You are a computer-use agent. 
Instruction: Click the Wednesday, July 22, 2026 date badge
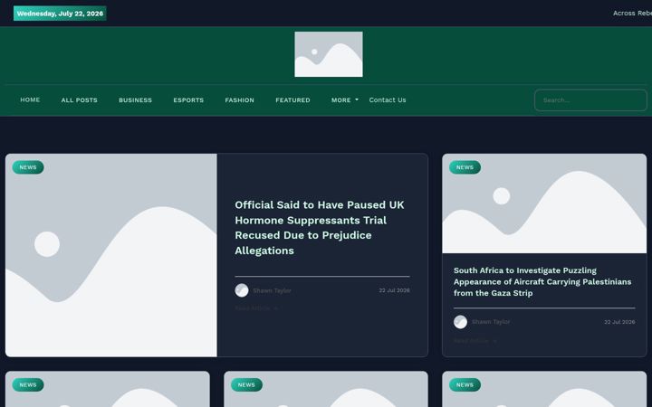point(60,14)
